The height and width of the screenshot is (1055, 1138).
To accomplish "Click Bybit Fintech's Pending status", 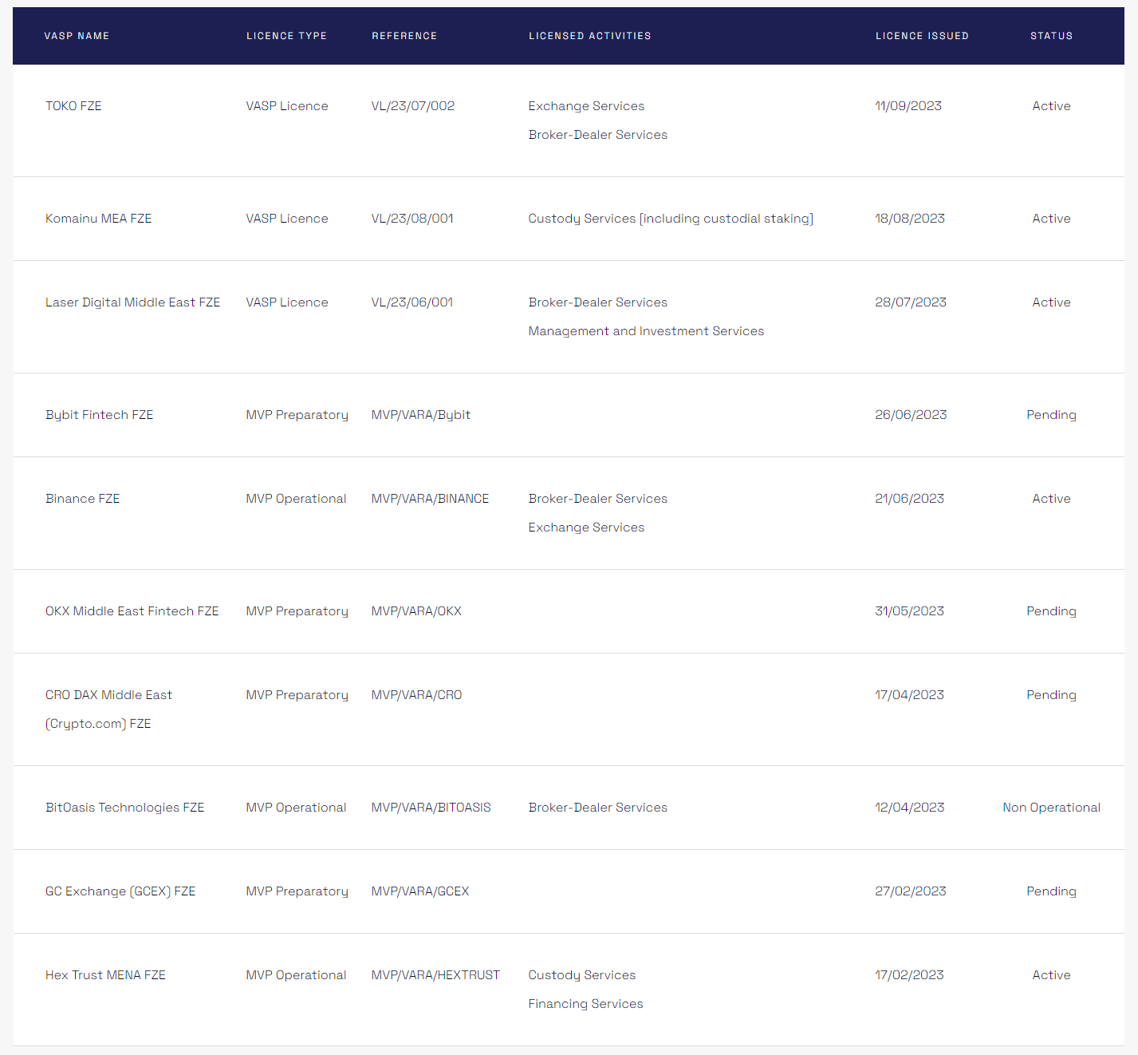I will (1051, 415).
